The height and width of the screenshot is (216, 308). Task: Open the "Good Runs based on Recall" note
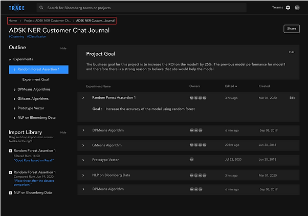[x=34, y=160]
